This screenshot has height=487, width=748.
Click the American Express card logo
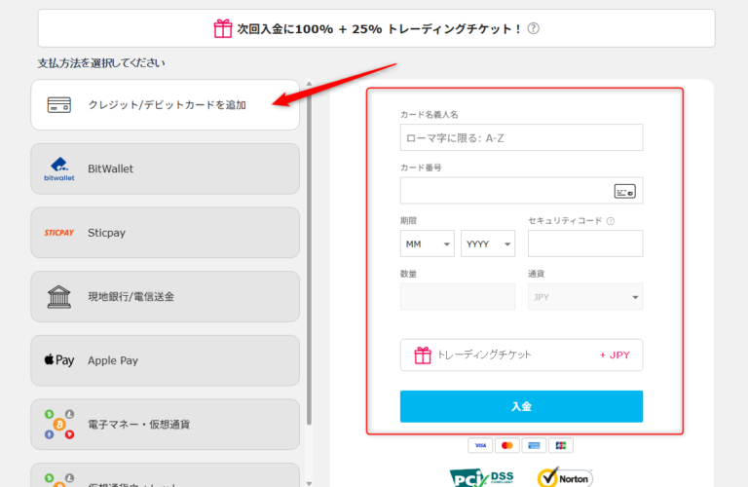[x=534, y=445]
